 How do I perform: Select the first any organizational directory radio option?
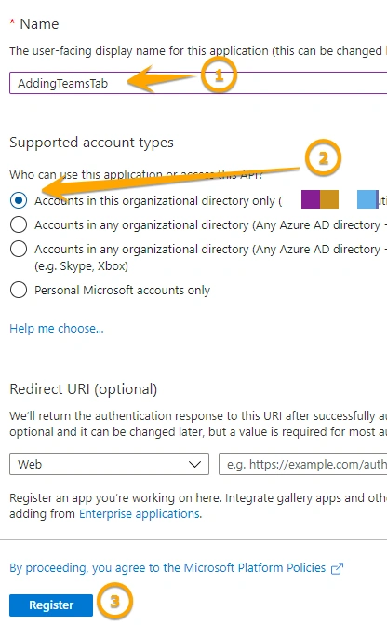click(19, 224)
